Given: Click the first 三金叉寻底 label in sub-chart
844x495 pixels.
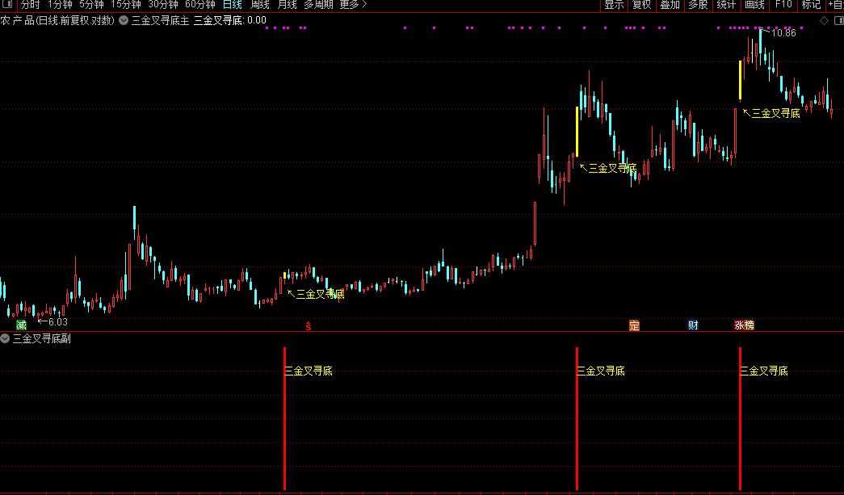Looking at the screenshot, I should [x=309, y=371].
